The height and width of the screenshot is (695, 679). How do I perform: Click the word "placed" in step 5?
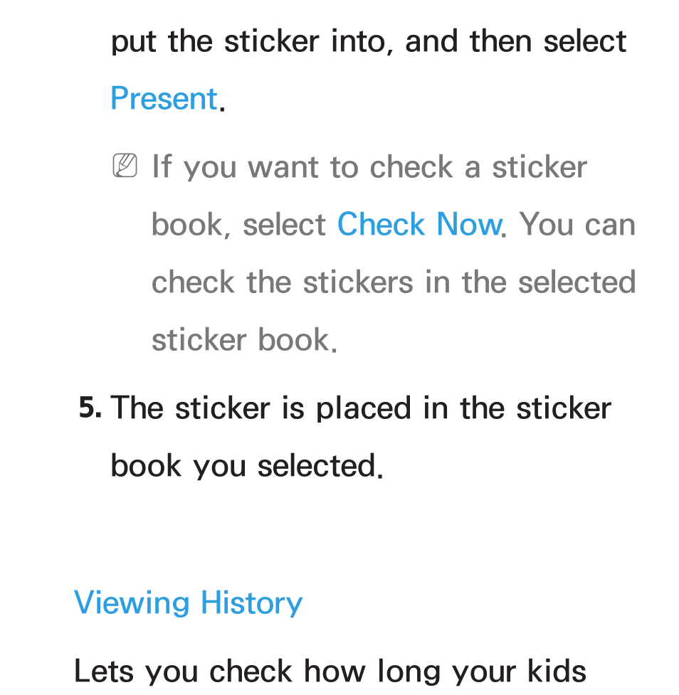(x=363, y=409)
